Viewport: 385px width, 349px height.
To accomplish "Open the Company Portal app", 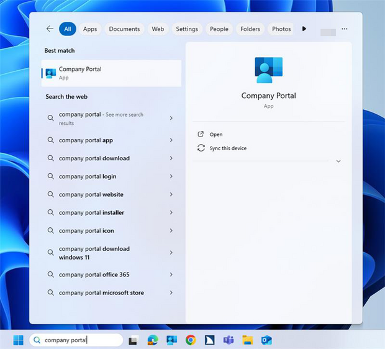I will tap(216, 134).
